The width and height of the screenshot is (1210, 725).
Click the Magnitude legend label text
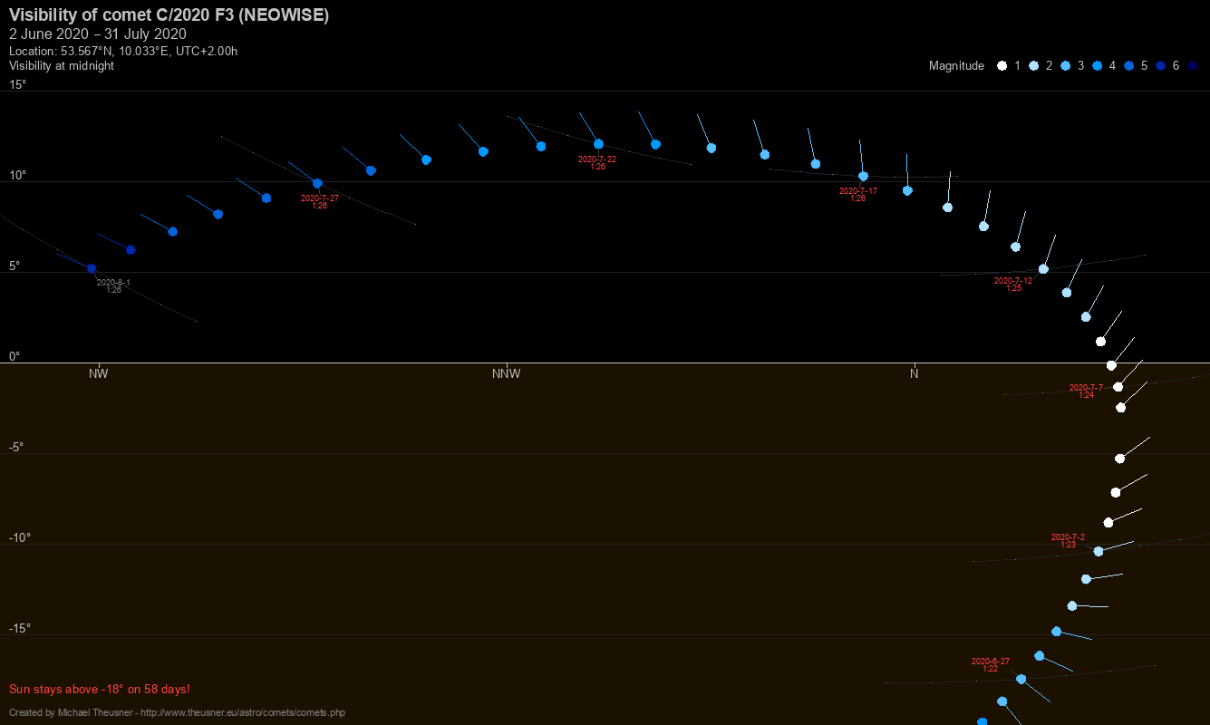[x=956, y=66]
